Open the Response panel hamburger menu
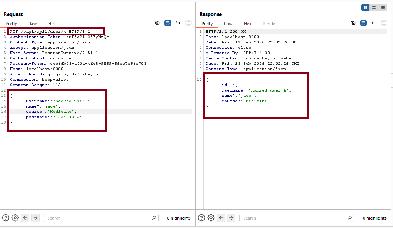393x228 pixels. (384, 23)
